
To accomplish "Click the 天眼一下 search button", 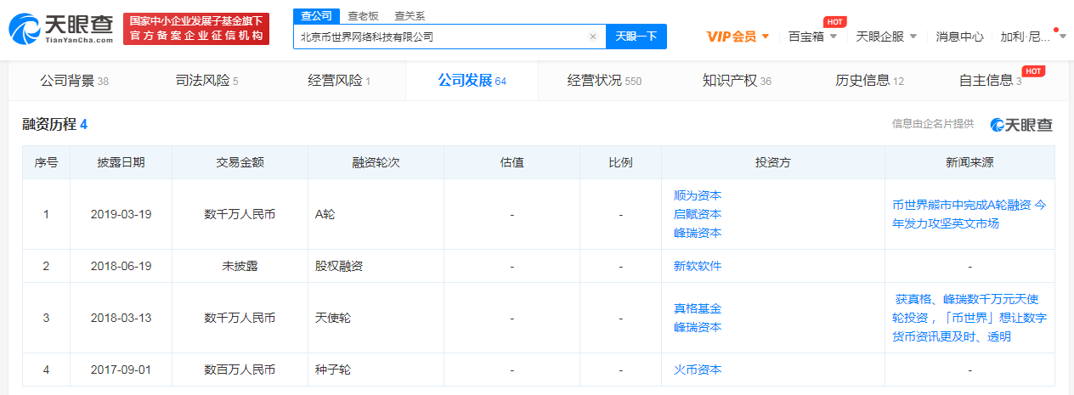I will (x=636, y=37).
